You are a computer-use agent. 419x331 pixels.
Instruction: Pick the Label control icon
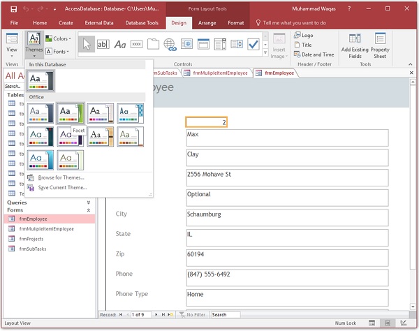click(120, 45)
